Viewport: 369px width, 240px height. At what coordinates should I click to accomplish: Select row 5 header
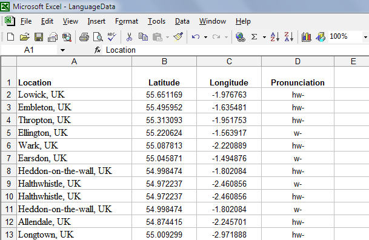click(x=8, y=133)
